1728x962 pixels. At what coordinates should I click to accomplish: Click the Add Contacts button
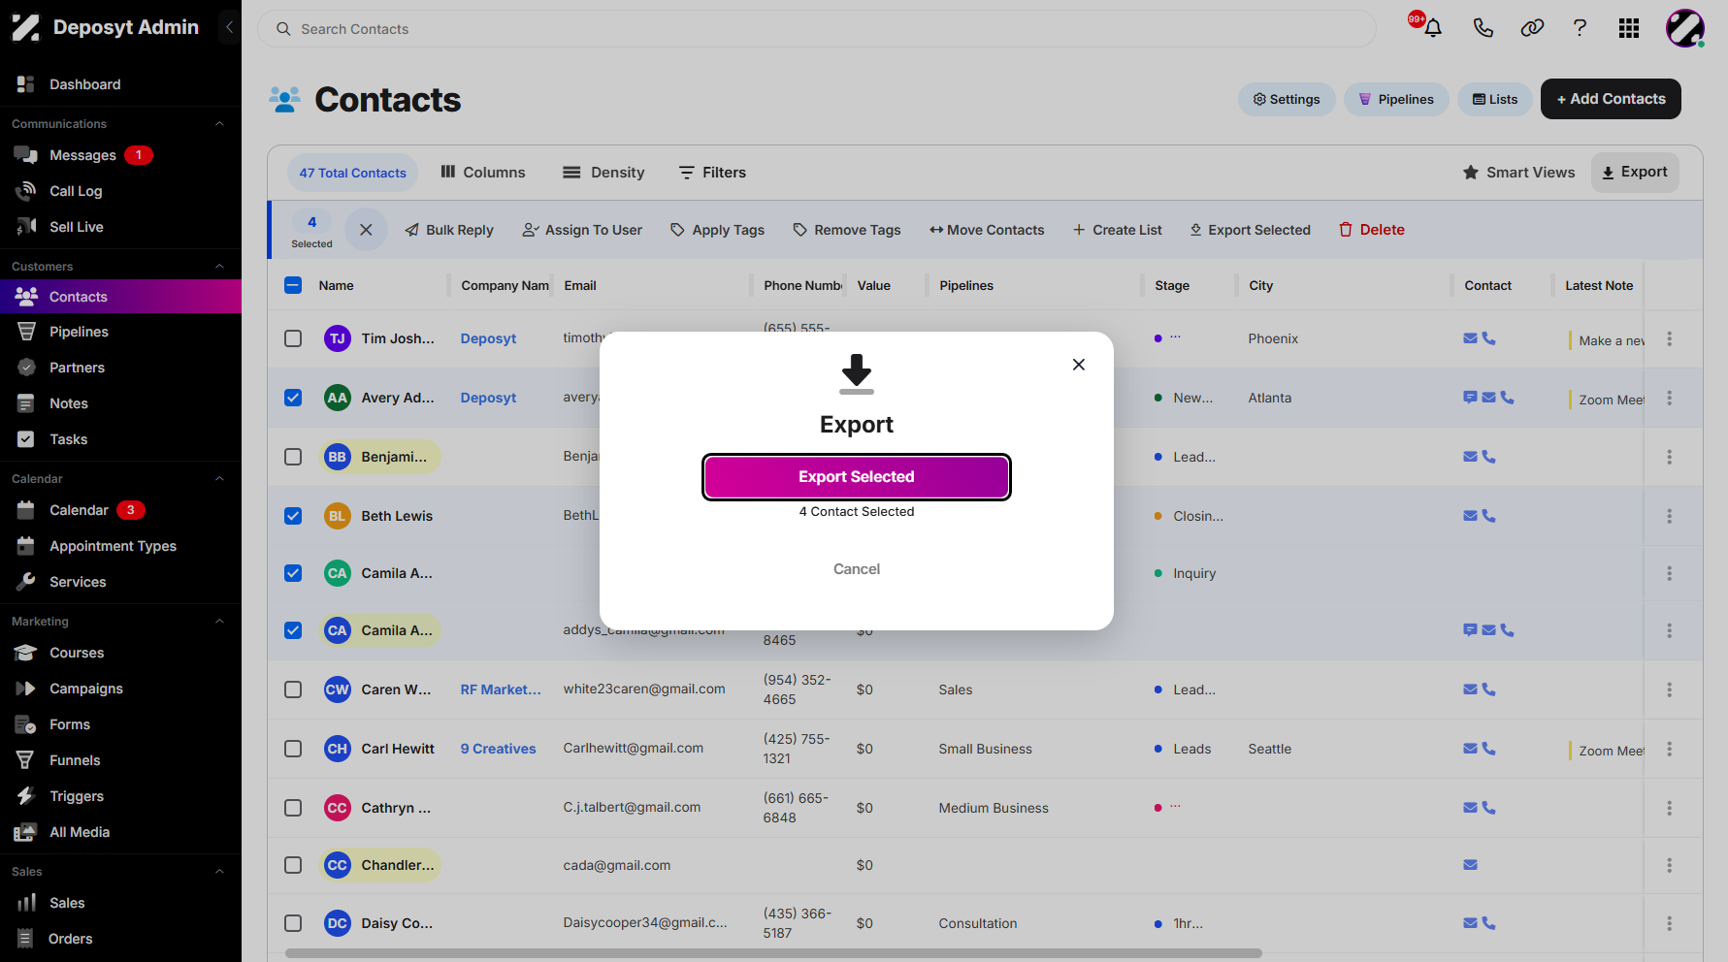pyautogui.click(x=1611, y=99)
